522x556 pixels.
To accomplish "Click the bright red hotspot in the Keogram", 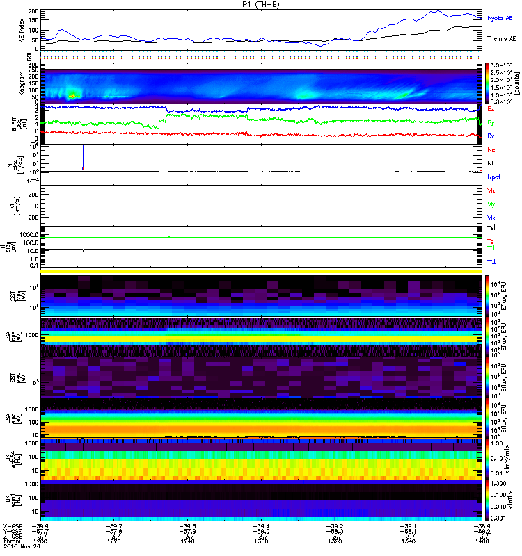I will pos(72,96).
